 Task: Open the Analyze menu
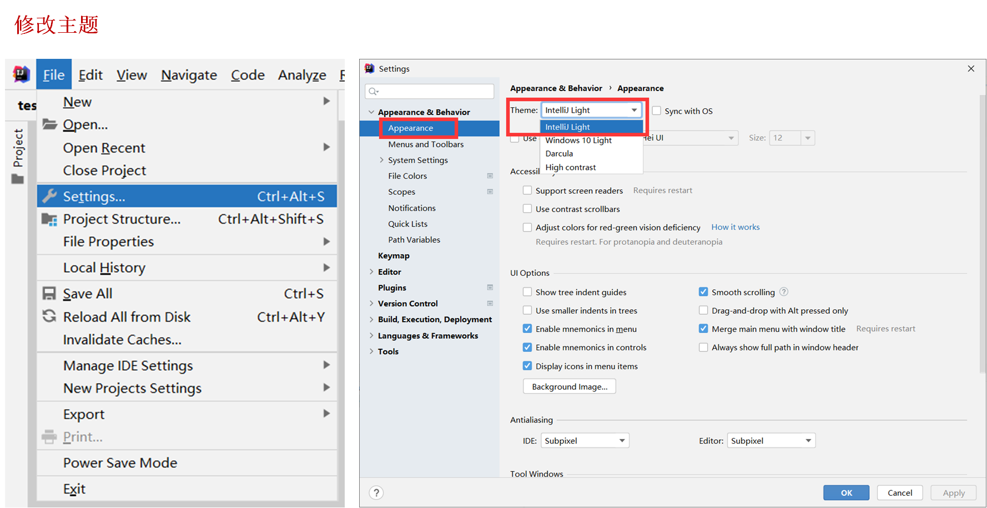[x=302, y=74]
